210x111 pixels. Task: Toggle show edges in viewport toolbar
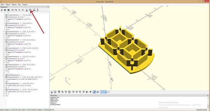(109, 92)
